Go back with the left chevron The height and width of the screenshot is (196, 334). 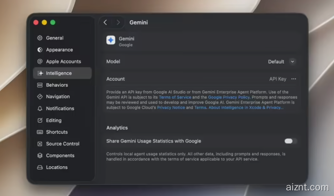(105, 23)
